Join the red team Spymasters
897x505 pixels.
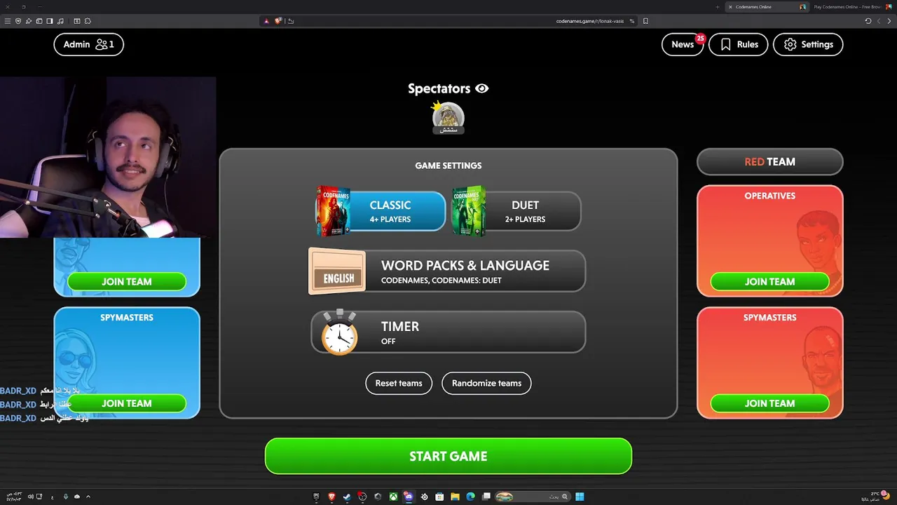769,403
